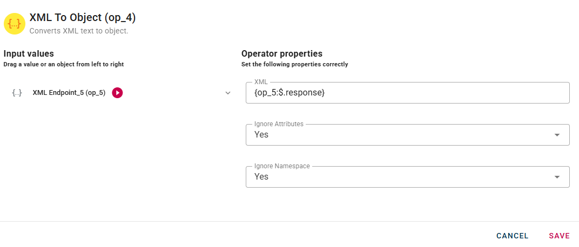Save the operator properties
The height and width of the screenshot is (247, 579).
559,236
